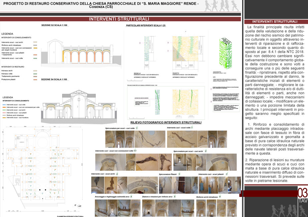Click the Protezione pilastri orange legend swatch

click(35, 80)
